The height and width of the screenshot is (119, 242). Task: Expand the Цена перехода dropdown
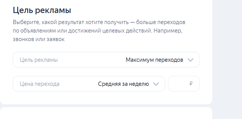(89, 84)
